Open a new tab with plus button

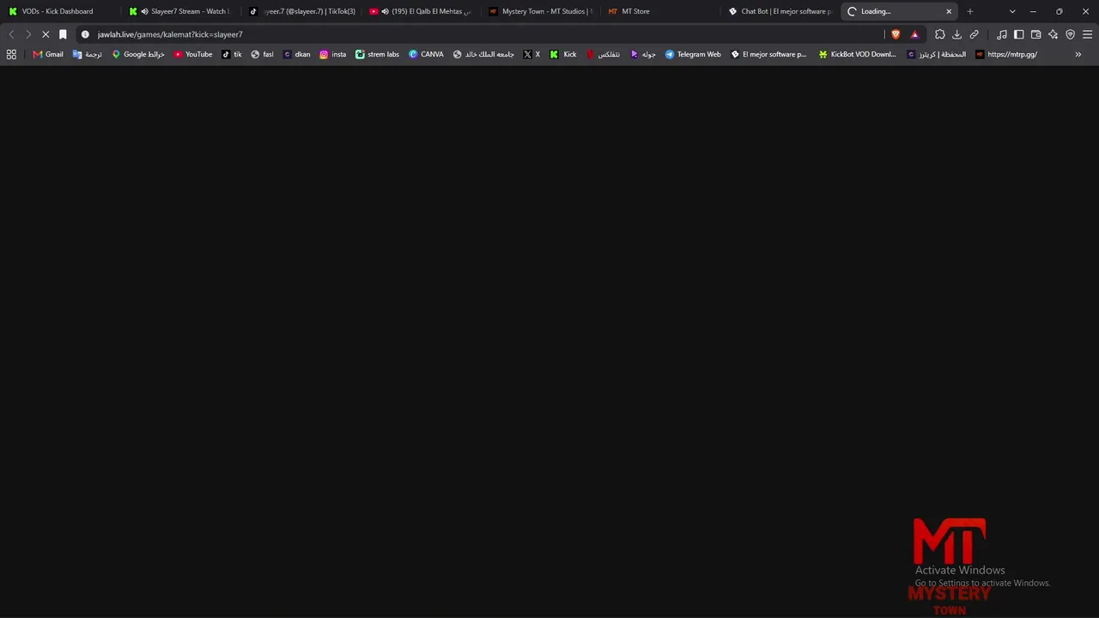click(970, 11)
